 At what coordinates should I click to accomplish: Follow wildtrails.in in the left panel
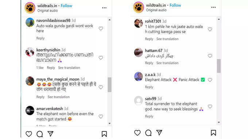[x=66, y=6]
